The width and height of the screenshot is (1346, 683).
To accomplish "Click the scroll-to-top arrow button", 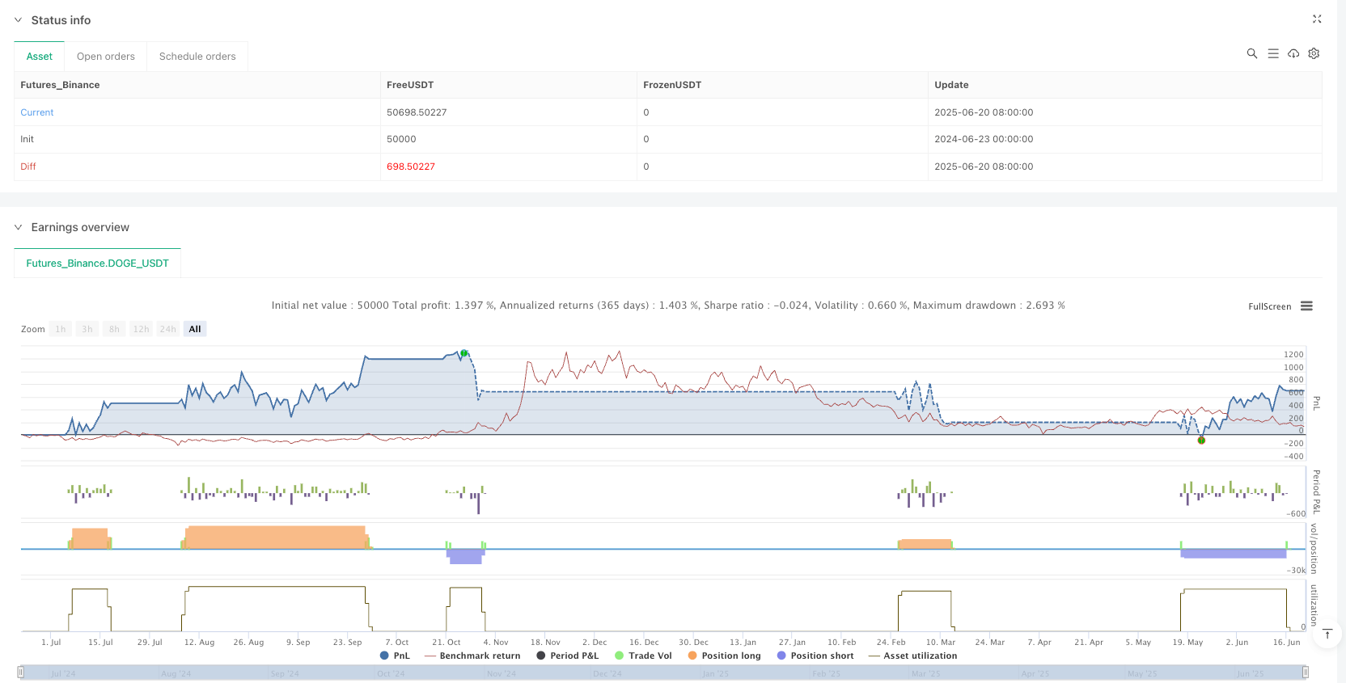I will point(1327,634).
